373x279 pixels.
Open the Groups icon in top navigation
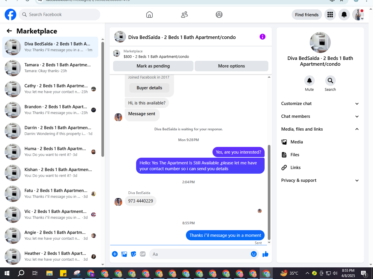pyautogui.click(x=219, y=15)
